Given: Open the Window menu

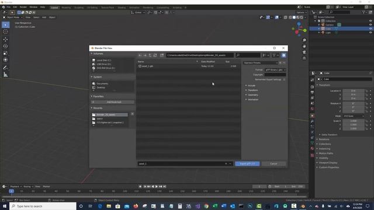Looking at the screenshot, I should 33,7.
